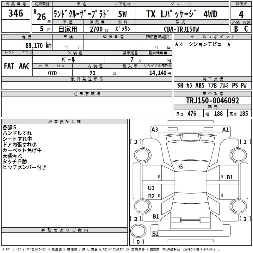Screen dimensions: 253x253
Task: Click fuel type ガソリン
Action: (x=123, y=29)
